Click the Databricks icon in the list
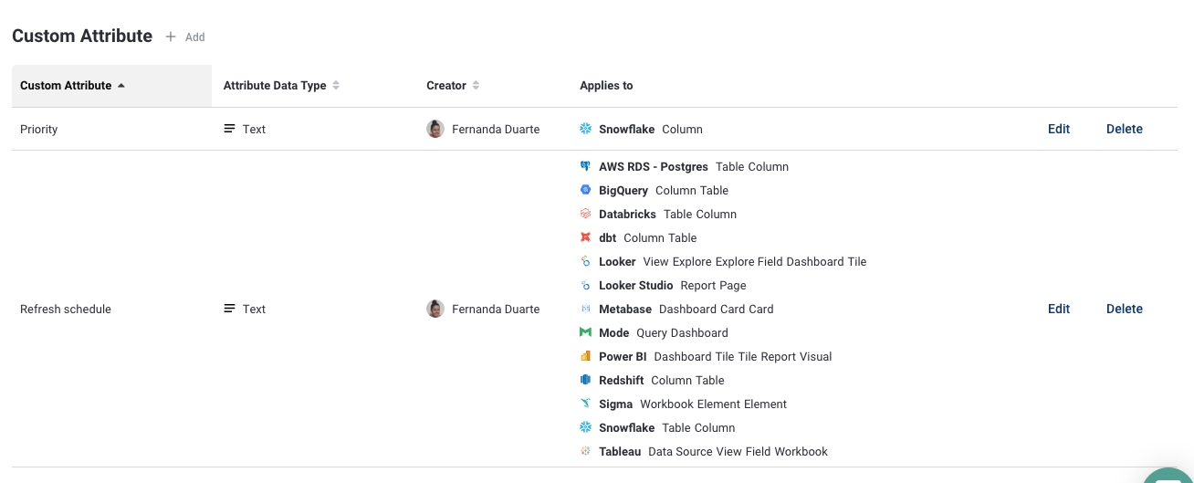 click(x=586, y=214)
